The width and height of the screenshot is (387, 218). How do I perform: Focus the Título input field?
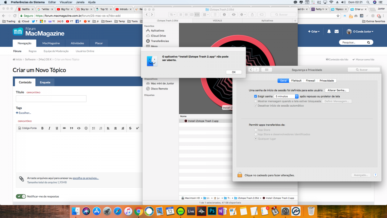(51, 99)
